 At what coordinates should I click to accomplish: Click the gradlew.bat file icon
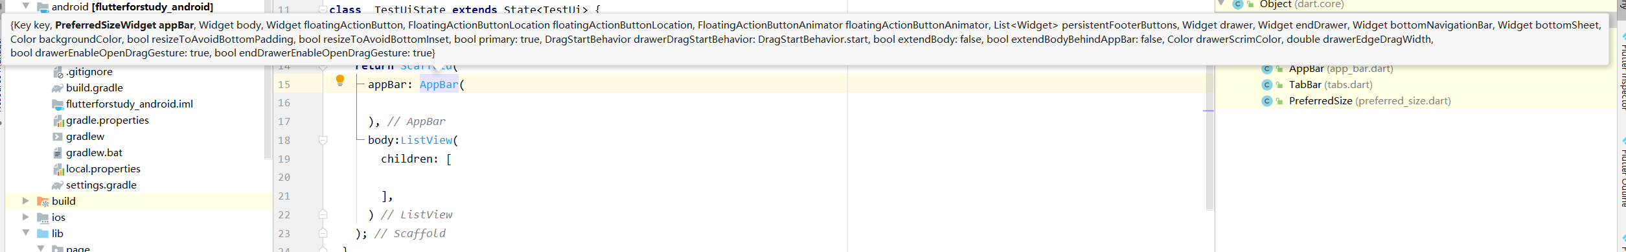coord(58,153)
